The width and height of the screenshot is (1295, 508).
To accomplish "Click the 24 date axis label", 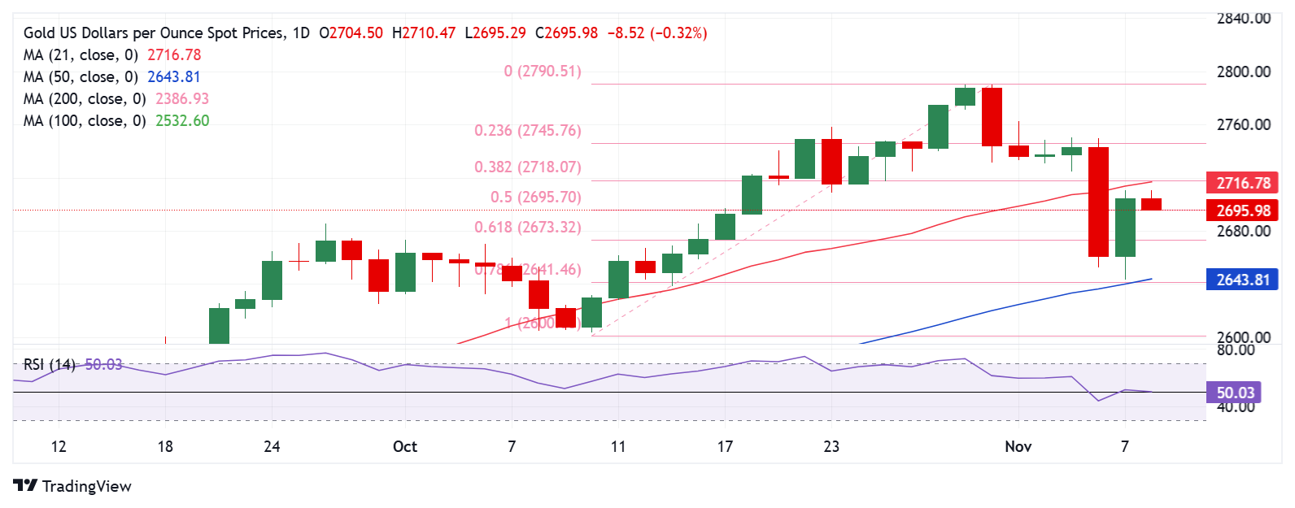I will [272, 447].
